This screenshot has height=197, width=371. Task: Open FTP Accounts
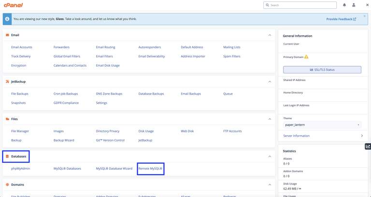(x=232, y=131)
